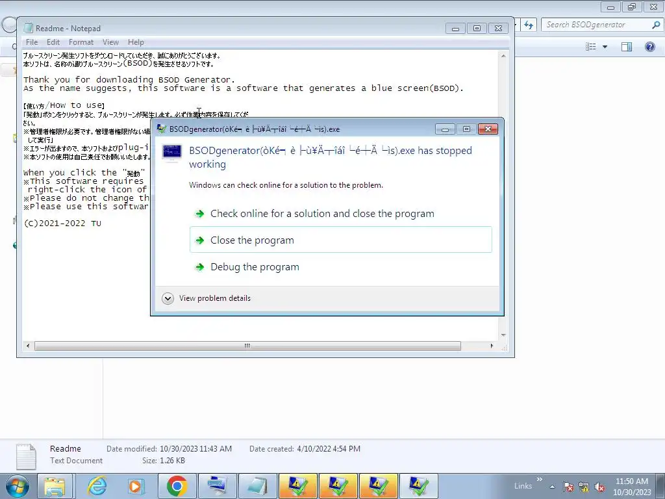Click 'Size: 1.26 KB' in details pane

coord(163,461)
